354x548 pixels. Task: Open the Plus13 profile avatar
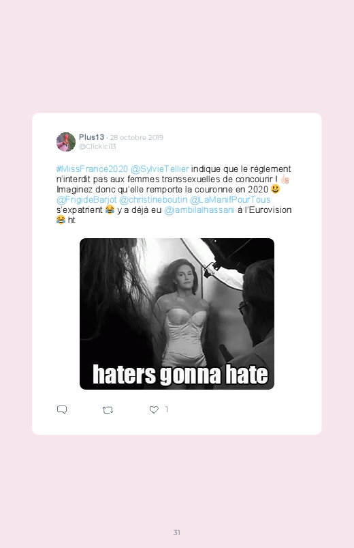pos(66,142)
